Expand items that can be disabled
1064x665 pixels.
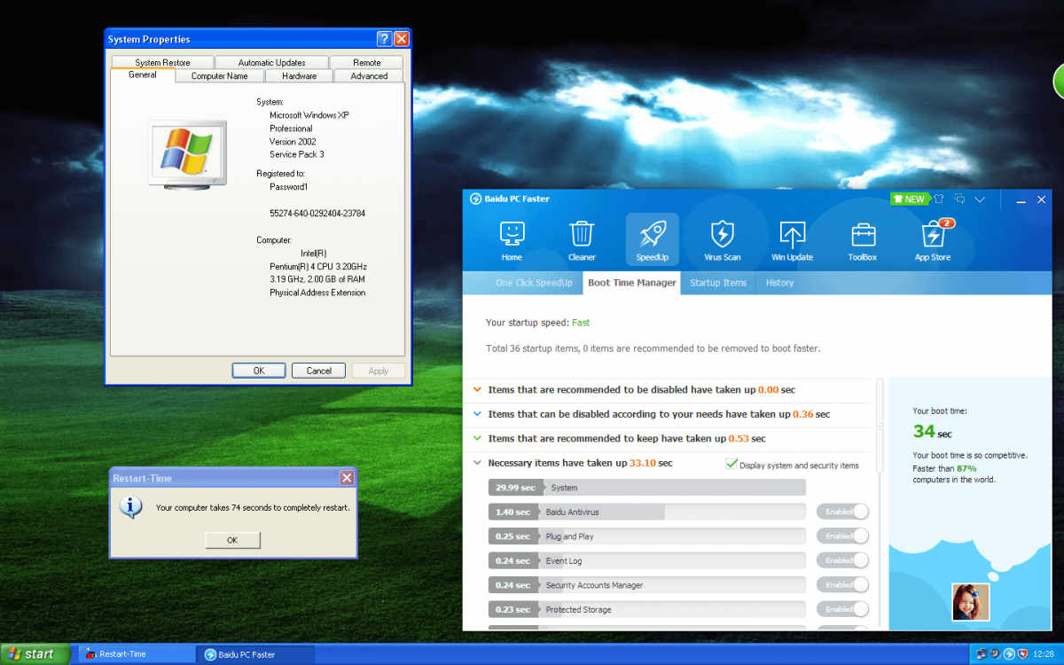pyautogui.click(x=478, y=414)
